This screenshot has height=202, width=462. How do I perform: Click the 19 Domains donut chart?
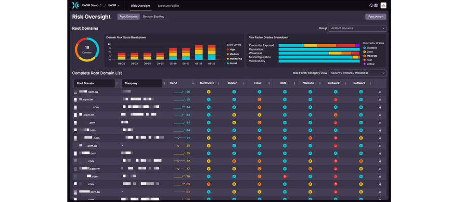click(x=87, y=50)
